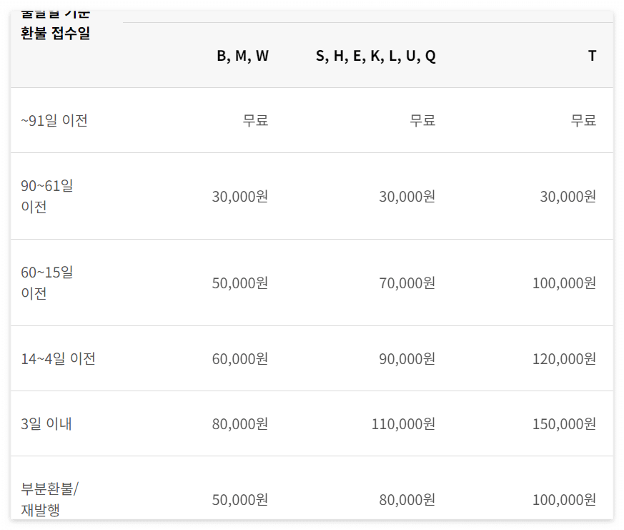Select the 14~4일 이전 row label
This screenshot has width=624, height=530.
coord(58,359)
